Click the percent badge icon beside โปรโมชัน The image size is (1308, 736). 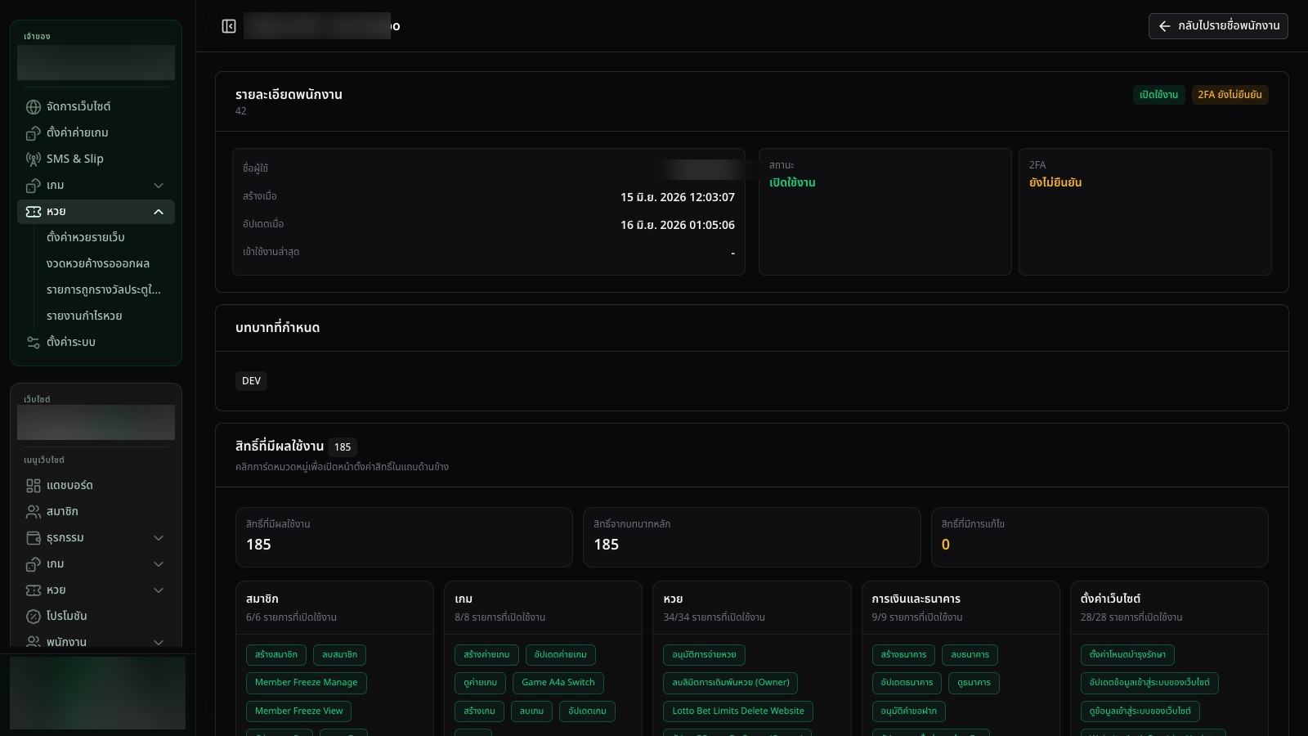[x=34, y=617]
